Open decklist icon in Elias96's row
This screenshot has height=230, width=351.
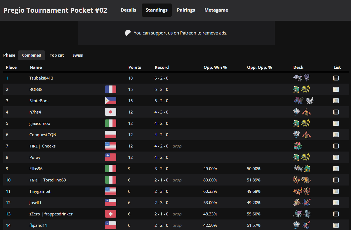[x=336, y=169]
